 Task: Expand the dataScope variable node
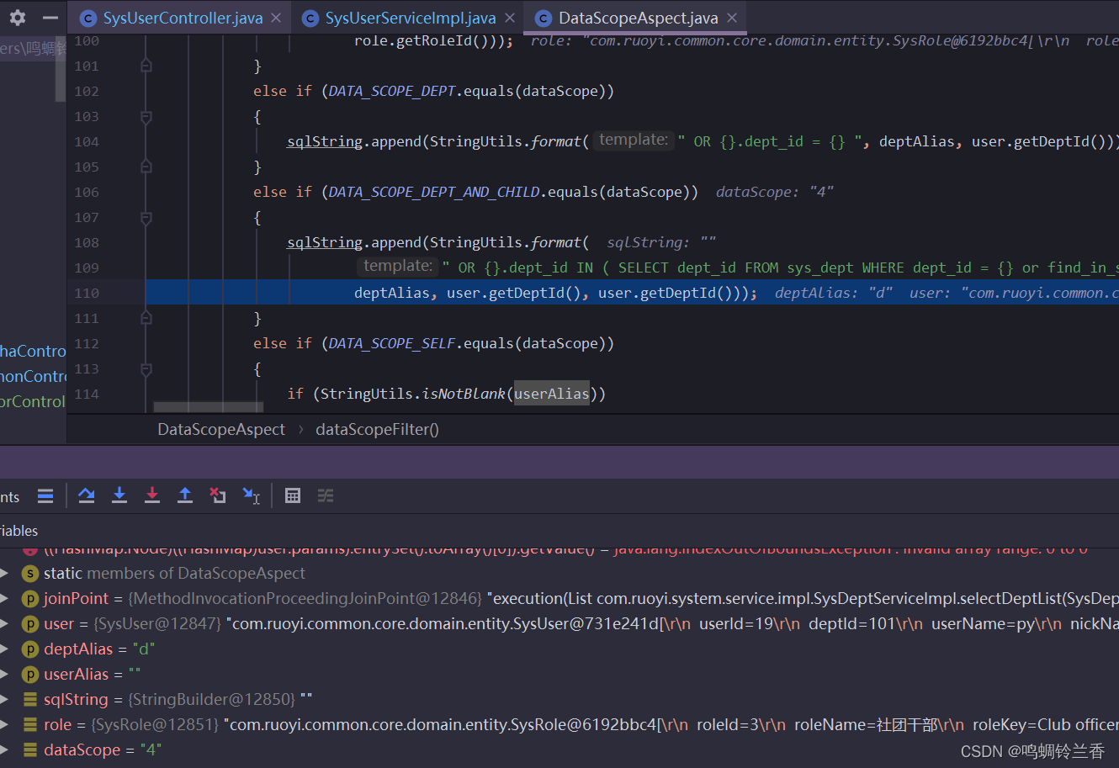(x=5, y=749)
